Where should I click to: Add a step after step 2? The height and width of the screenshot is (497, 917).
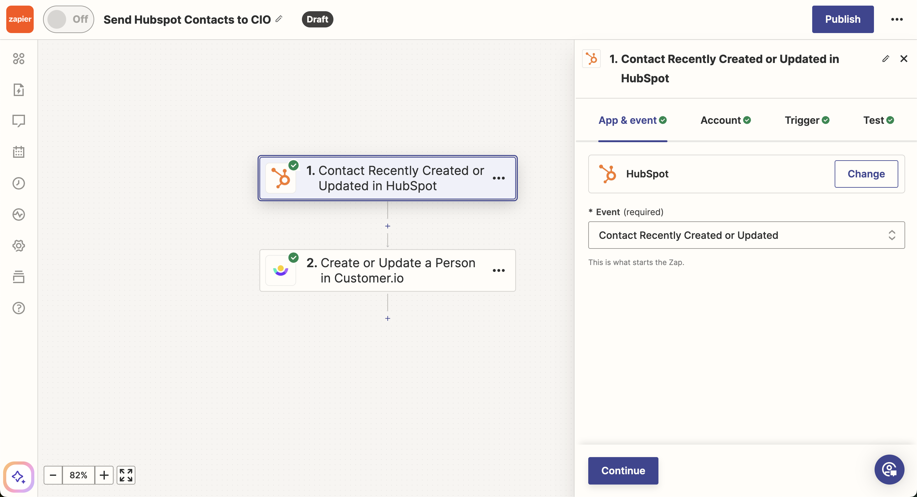coord(388,318)
